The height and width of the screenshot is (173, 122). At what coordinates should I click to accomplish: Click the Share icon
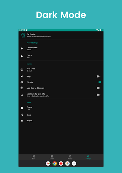click(22, 115)
